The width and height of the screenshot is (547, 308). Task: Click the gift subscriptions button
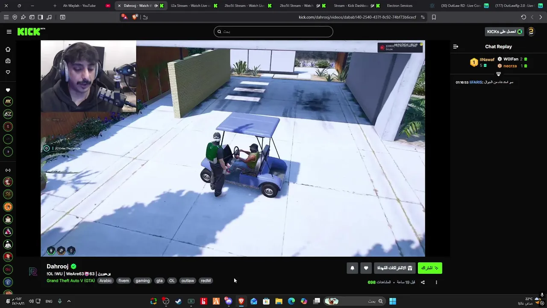395,268
